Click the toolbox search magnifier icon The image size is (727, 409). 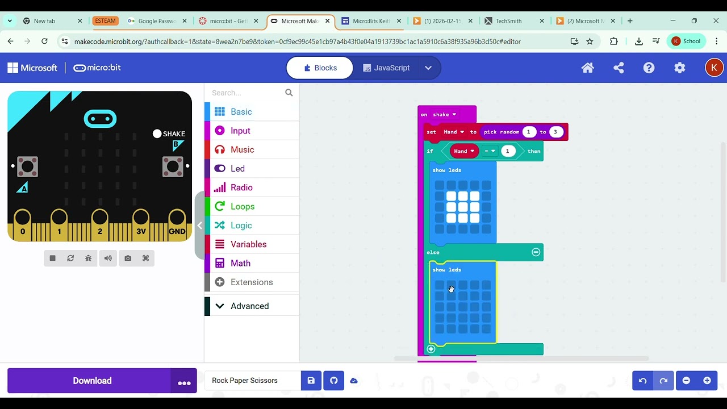289,93
